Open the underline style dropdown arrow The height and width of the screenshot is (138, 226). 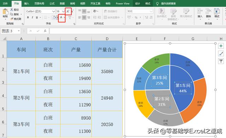(x=40, y=18)
